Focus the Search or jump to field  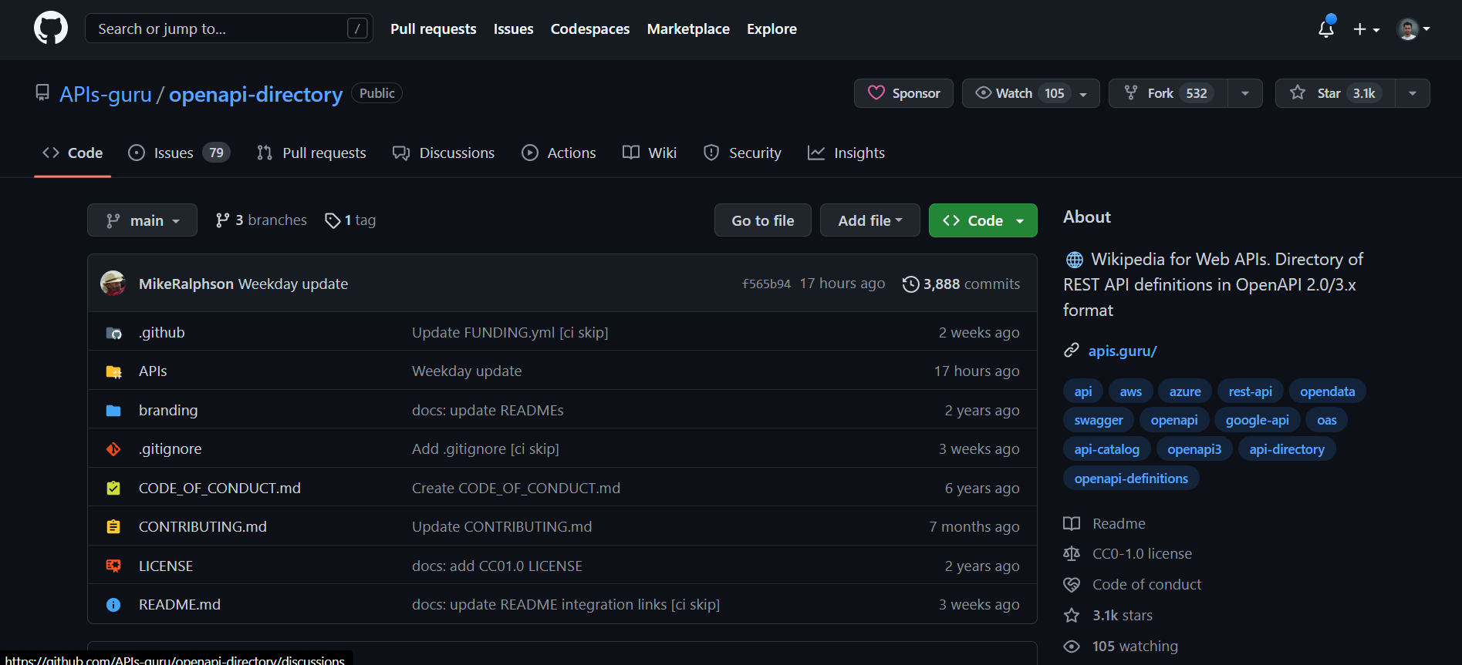pos(229,29)
